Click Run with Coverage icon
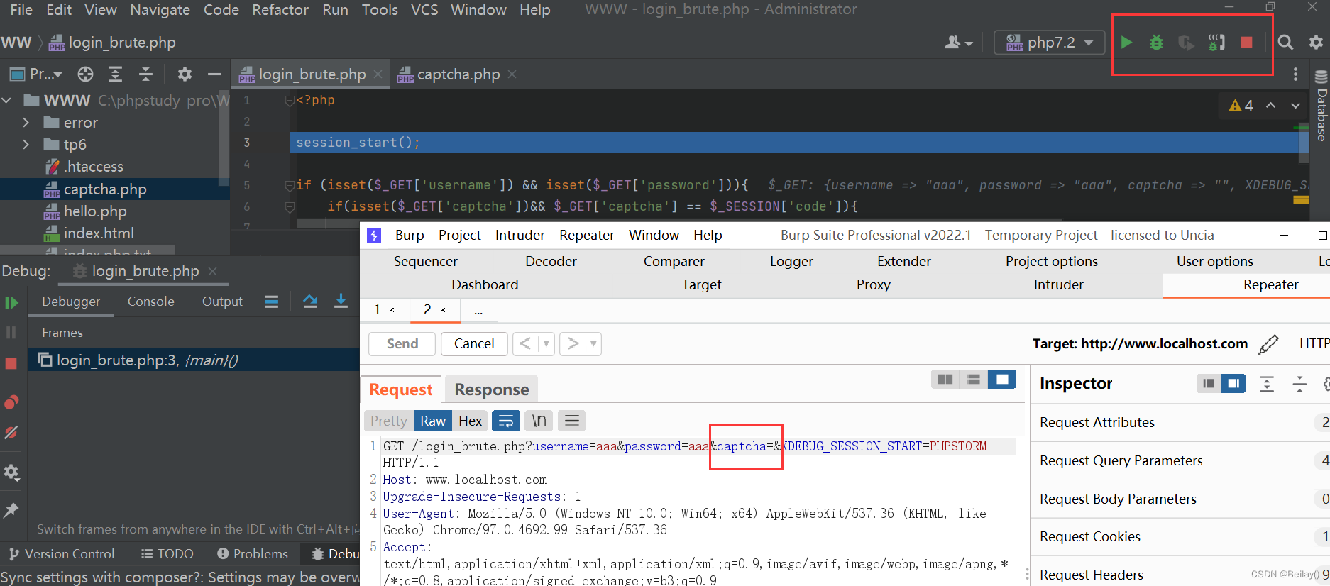Screen dimensions: 1330x586 pyautogui.click(x=1186, y=43)
